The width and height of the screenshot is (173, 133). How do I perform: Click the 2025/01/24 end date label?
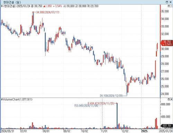[x=166, y=131]
